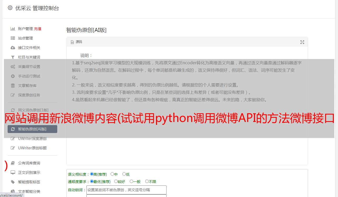Click the 自动锁词 label

(x=77, y=190)
